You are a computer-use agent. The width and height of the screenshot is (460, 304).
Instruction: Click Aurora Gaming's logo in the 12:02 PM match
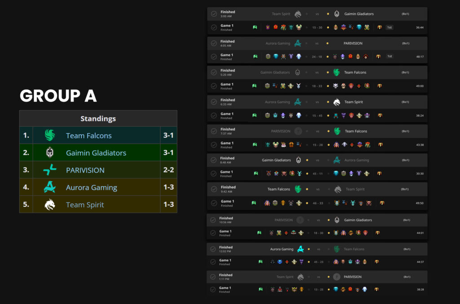(x=301, y=249)
